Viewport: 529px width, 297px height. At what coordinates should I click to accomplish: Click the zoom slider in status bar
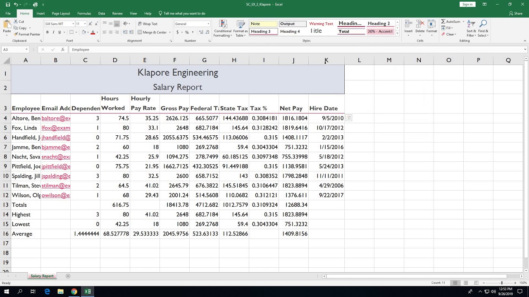[502, 283]
